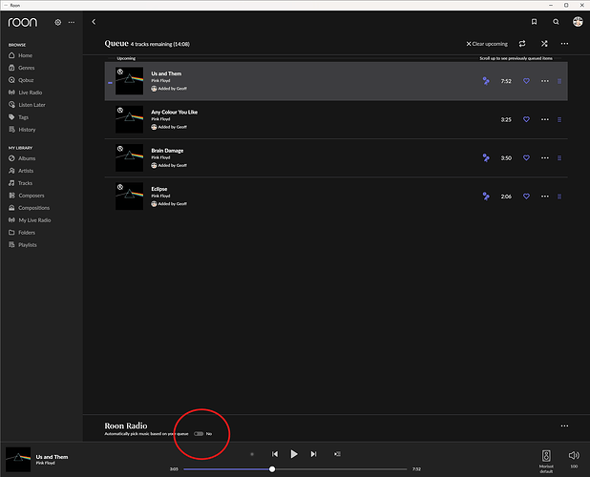
Task: Toggle queue shuffle mode
Action: tap(544, 44)
